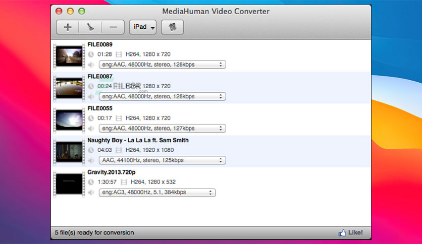The width and height of the screenshot is (422, 244).
Task: Start conversion with the convert arrows button
Action: (172, 27)
